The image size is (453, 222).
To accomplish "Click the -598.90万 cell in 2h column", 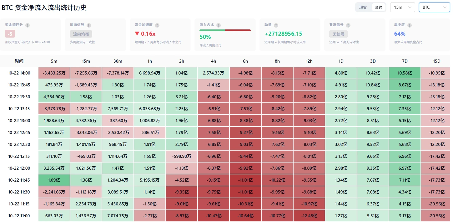I will point(182,156).
